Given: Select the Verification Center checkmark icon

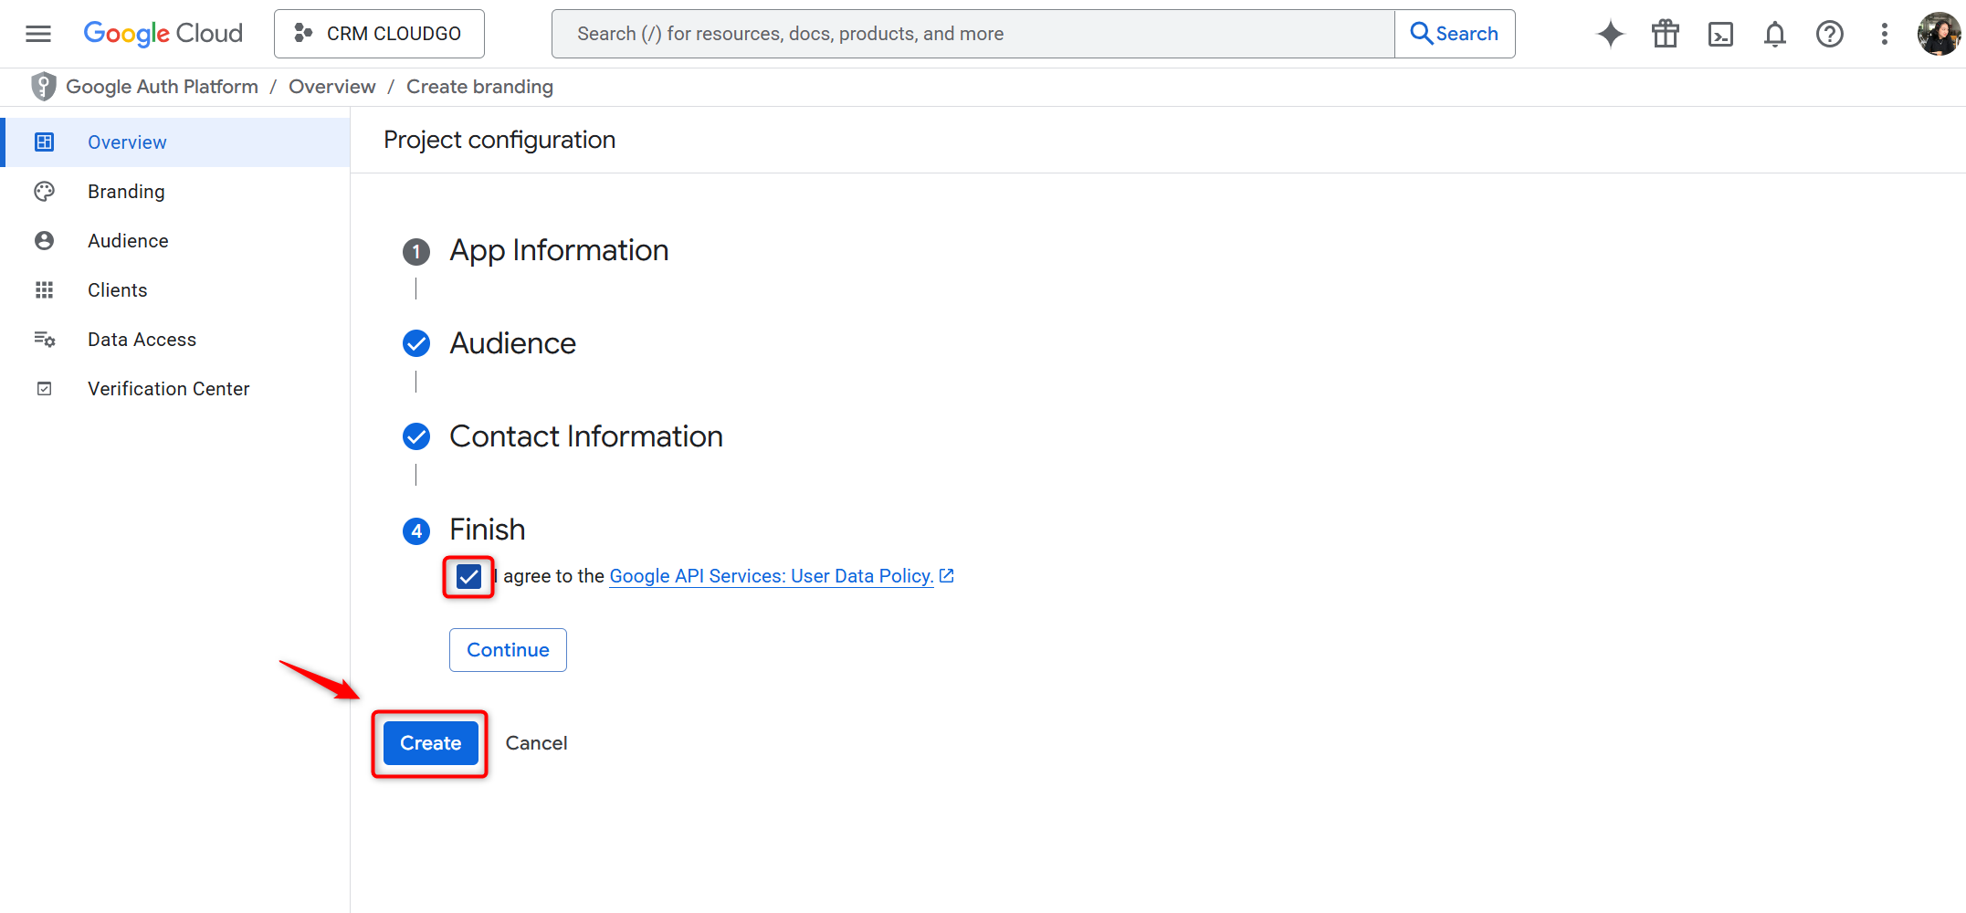Looking at the screenshot, I should click(45, 388).
